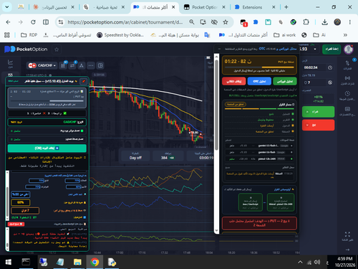Image resolution: width=358 pixels, height=269 pixels.
Task: Open the RDP bookmarks folder
Action: [29, 35]
